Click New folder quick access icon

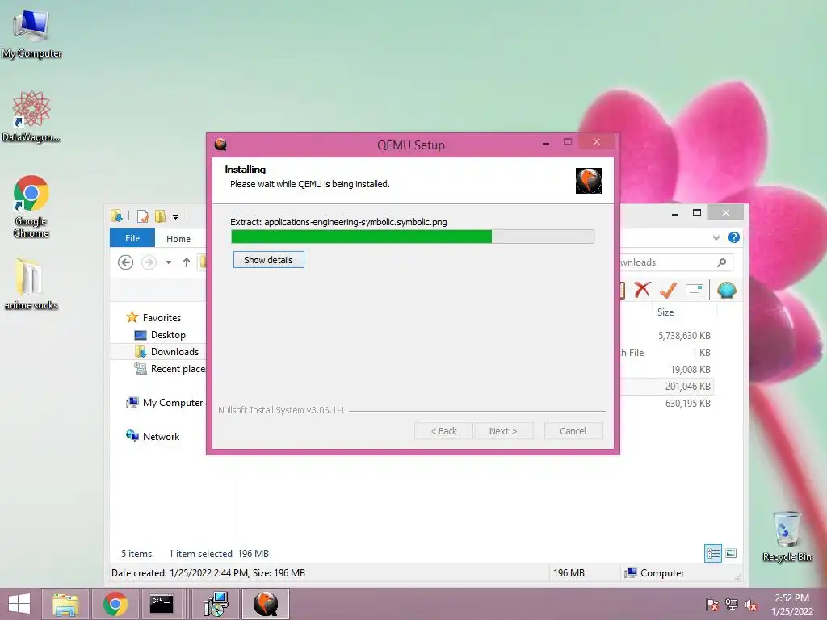click(160, 216)
